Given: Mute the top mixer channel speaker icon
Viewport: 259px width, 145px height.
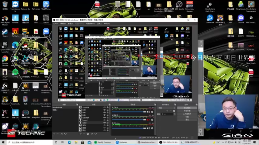Looking at the screenshot, I should pos(148,112).
